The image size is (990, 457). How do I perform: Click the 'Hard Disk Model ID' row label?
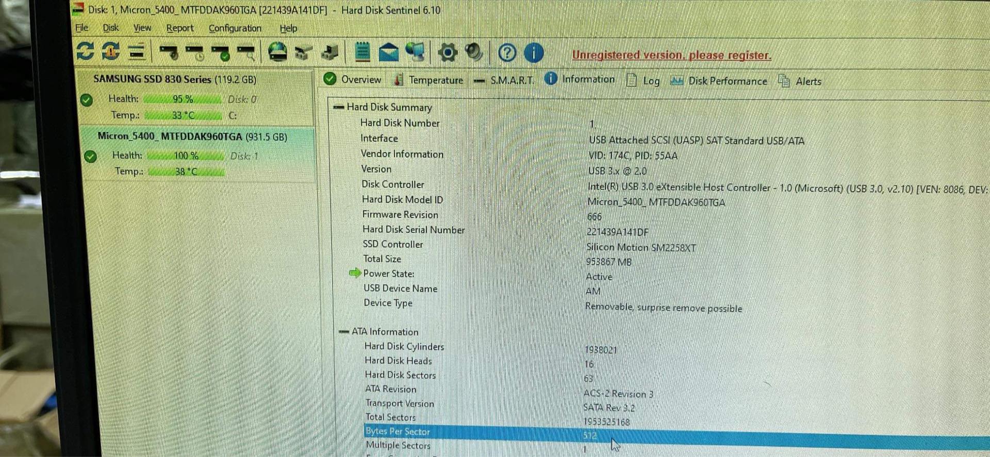click(x=402, y=199)
